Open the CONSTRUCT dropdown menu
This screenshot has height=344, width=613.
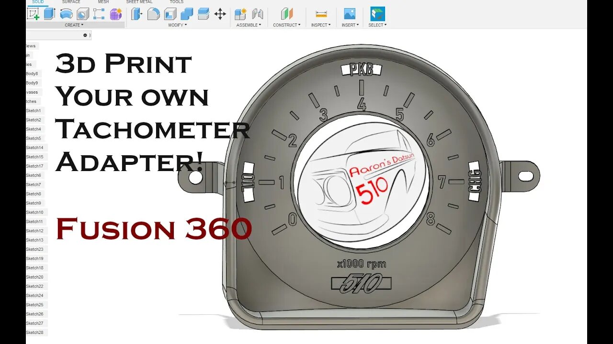[x=287, y=25]
